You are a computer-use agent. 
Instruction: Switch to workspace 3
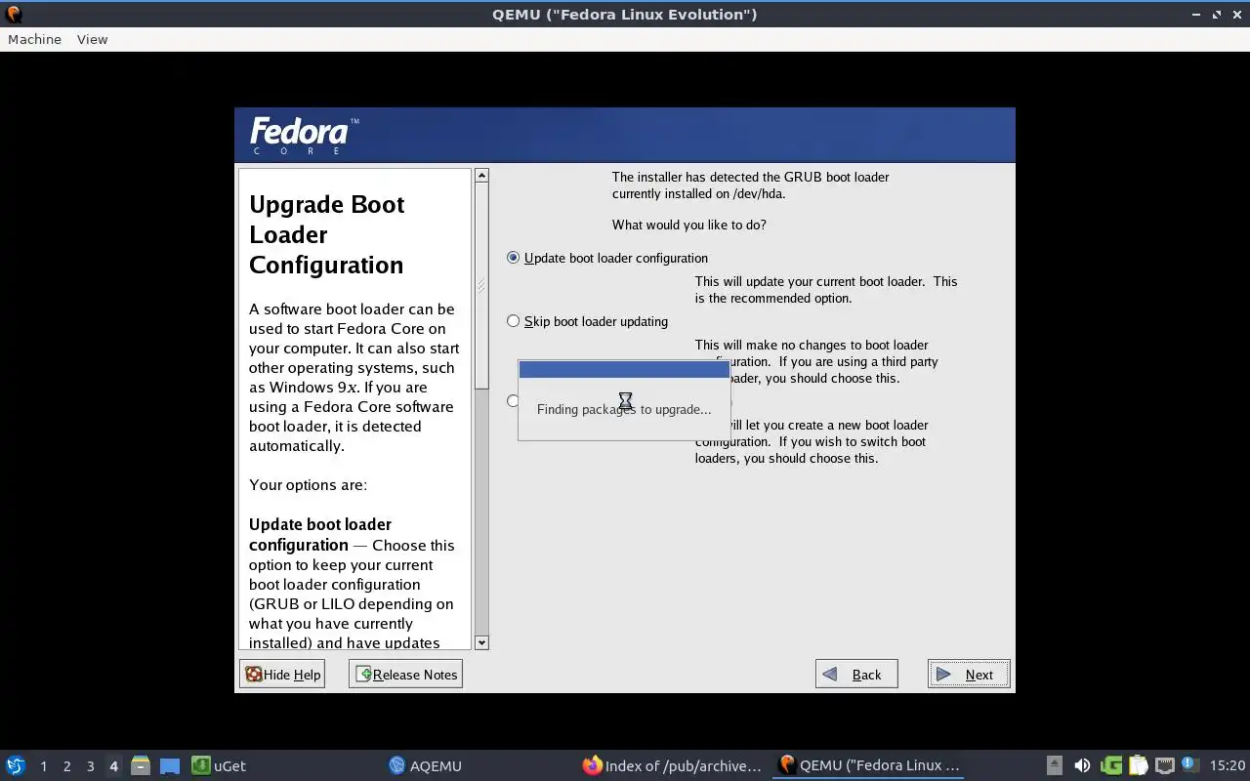pyautogui.click(x=90, y=766)
